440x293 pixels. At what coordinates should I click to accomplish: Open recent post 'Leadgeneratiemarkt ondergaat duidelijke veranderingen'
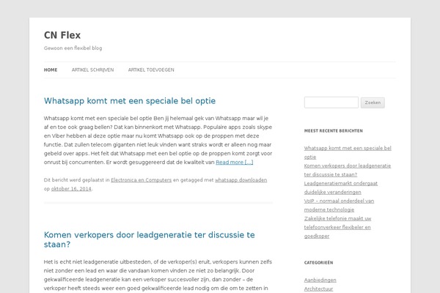(x=341, y=188)
